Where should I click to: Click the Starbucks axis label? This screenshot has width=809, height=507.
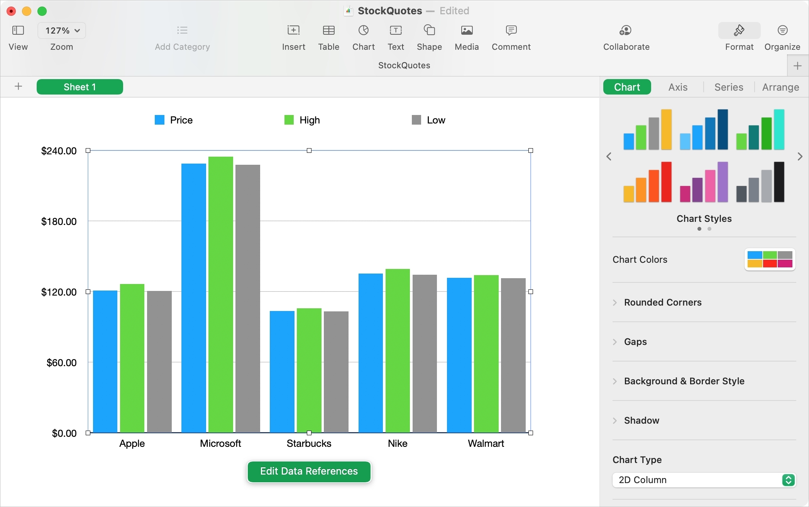[309, 443]
